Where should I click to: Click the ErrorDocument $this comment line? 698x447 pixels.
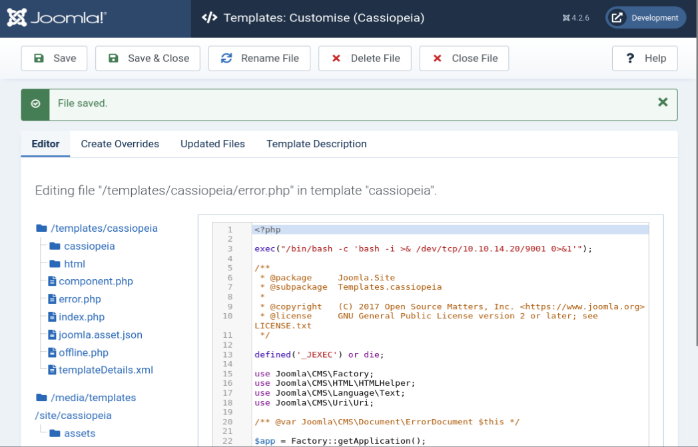387,422
